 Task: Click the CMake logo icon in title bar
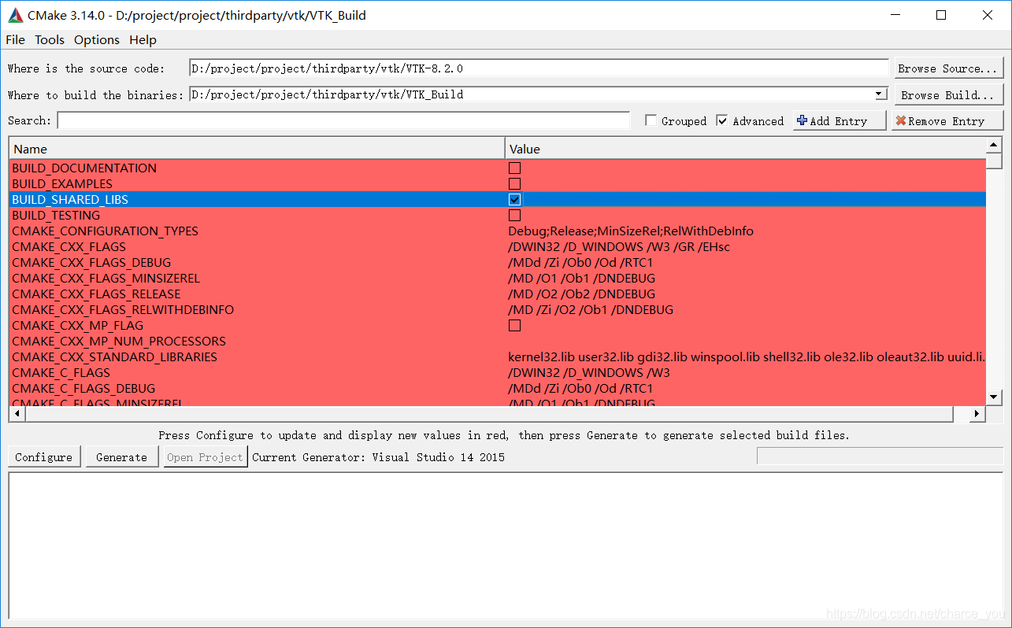click(x=14, y=15)
